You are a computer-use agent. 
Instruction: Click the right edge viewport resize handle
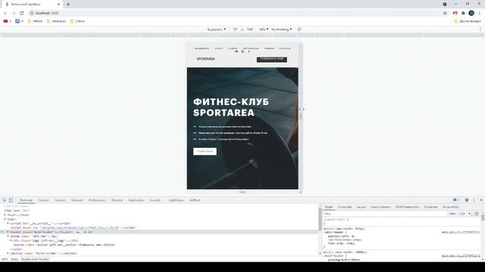click(x=301, y=116)
